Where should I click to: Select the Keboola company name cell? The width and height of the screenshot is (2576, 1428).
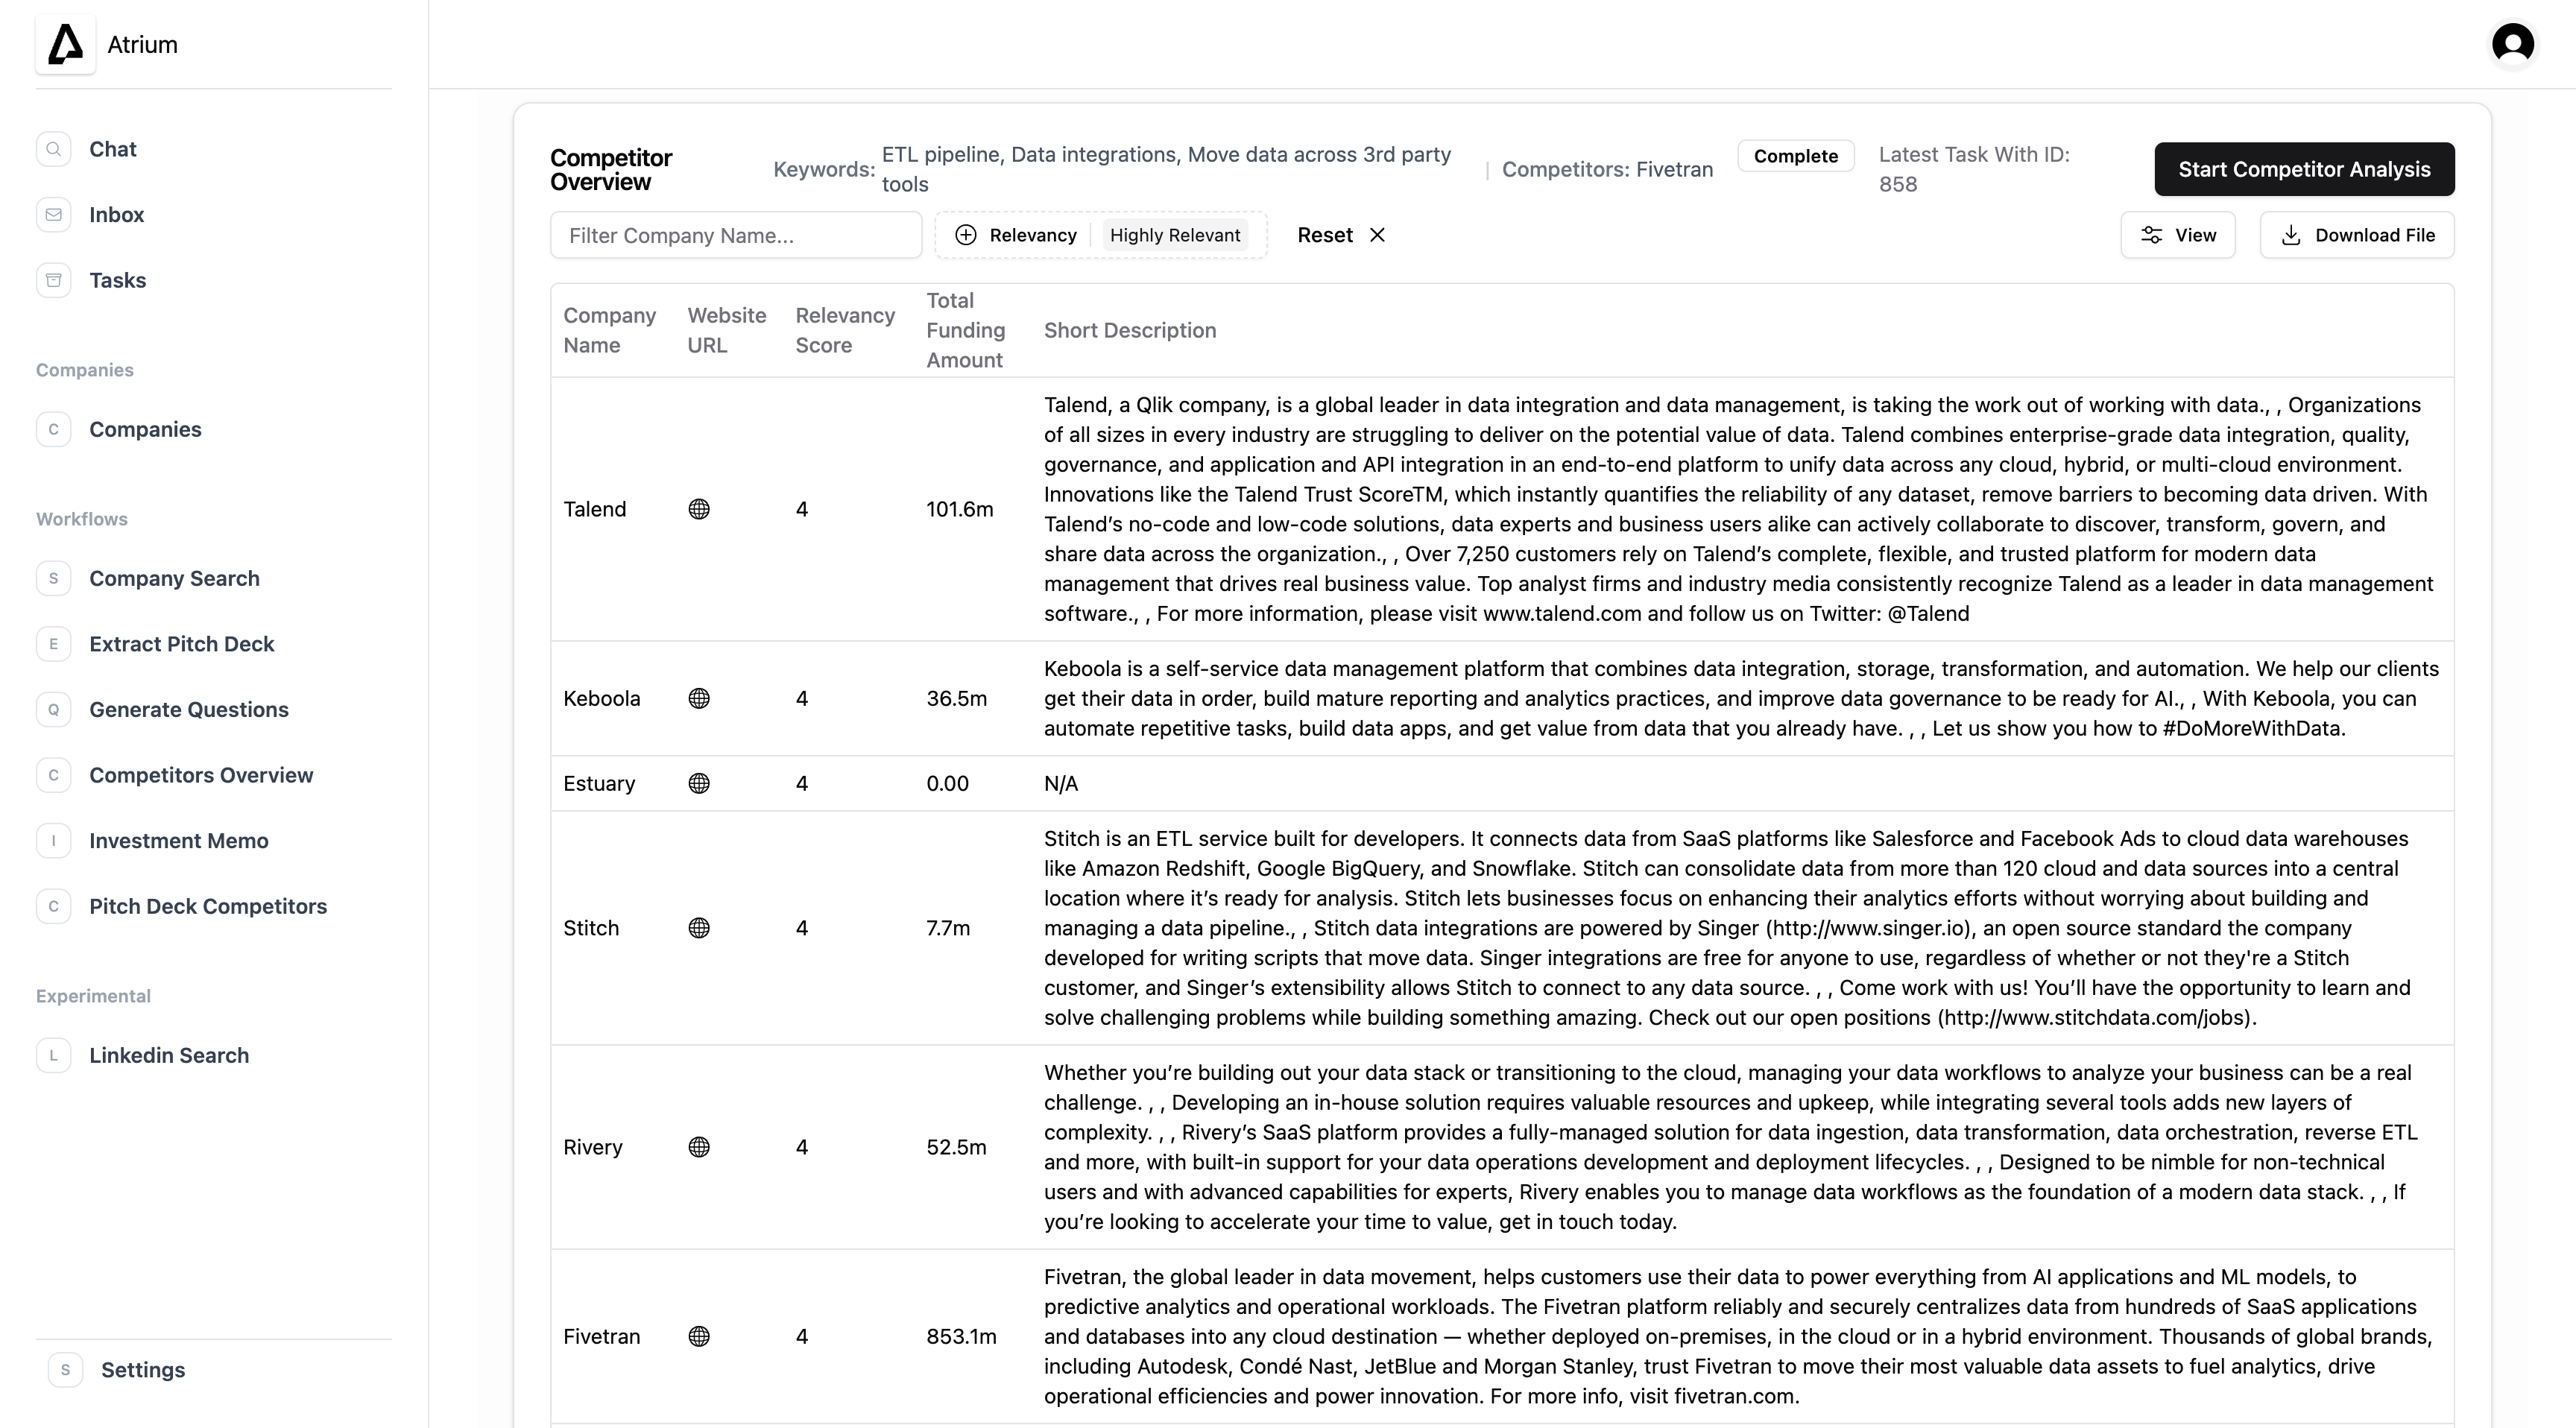pos(601,698)
